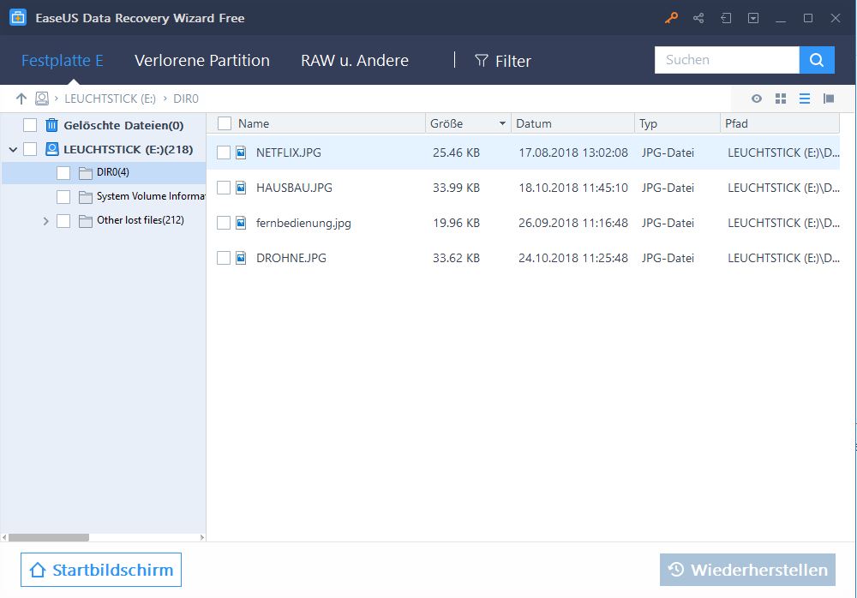
Task: Click date 24.10.2018 11:25:48 cell
Action: (x=573, y=258)
